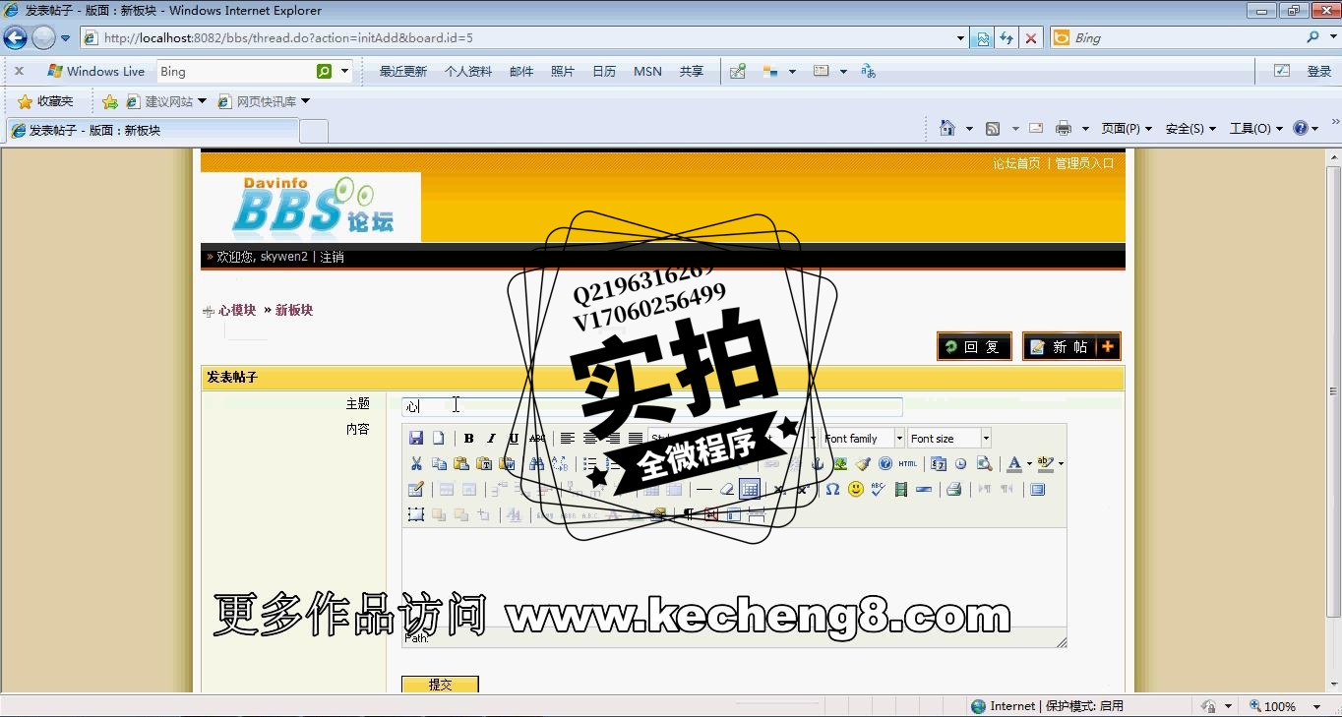Open the 最近更新 Windows Live item
The image size is (1342, 717).
coord(403,72)
